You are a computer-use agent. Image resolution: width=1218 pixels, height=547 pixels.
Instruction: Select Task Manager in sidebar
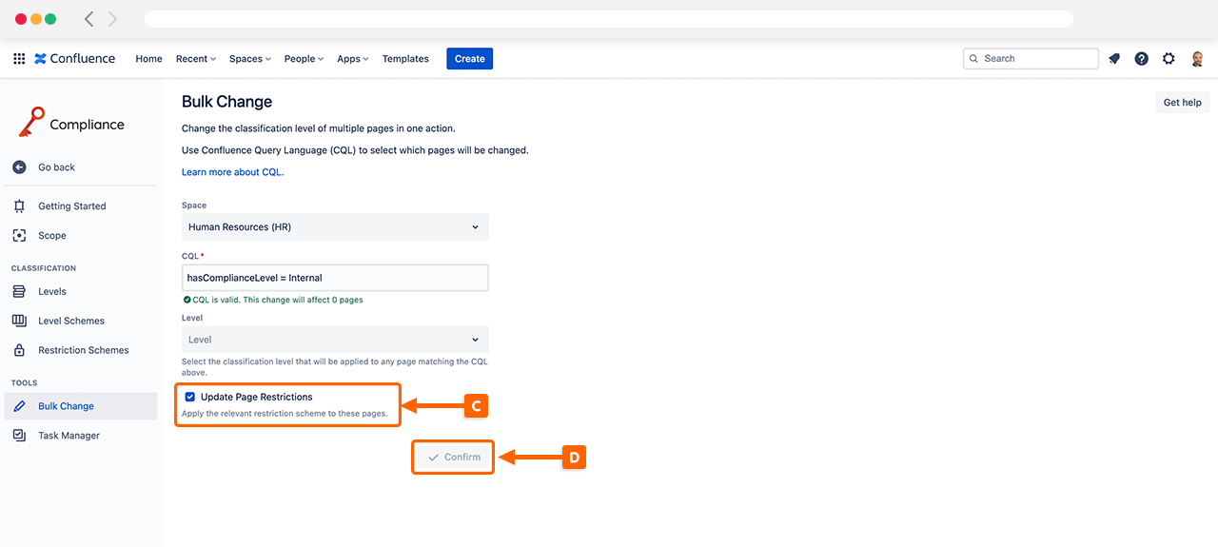(x=69, y=436)
